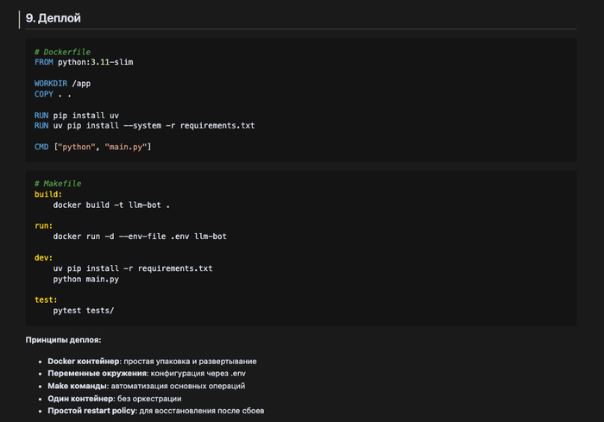Place cursor on FROM python:3.11-slim line
Viewport: 604px width, 422px height.
point(84,63)
